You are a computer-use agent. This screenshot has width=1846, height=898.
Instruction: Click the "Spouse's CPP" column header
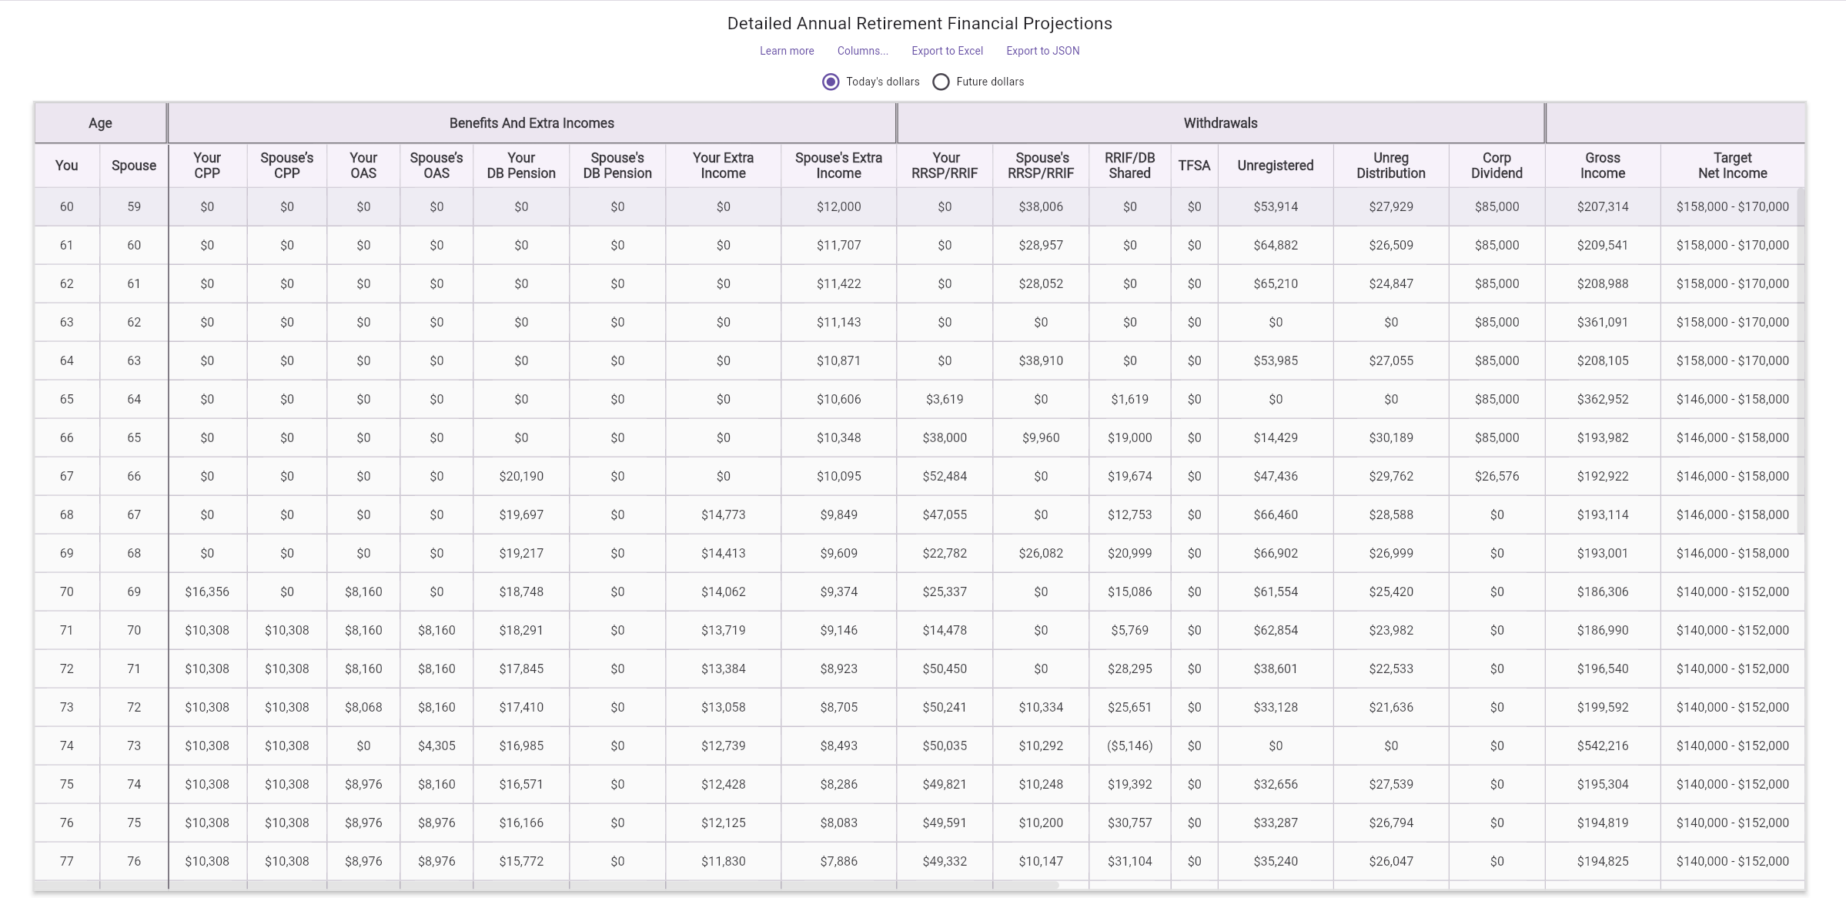click(x=286, y=166)
